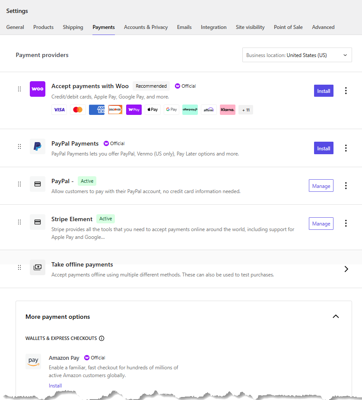
Task: Click the Official badge on PayPal Payments
Action: tap(114, 143)
